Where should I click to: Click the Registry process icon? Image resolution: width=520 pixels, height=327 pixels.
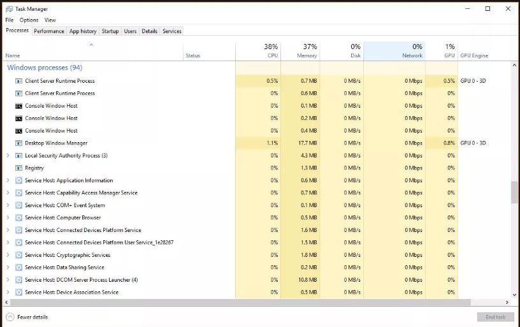point(19,168)
